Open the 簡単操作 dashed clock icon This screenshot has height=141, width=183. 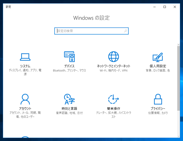[113, 99]
